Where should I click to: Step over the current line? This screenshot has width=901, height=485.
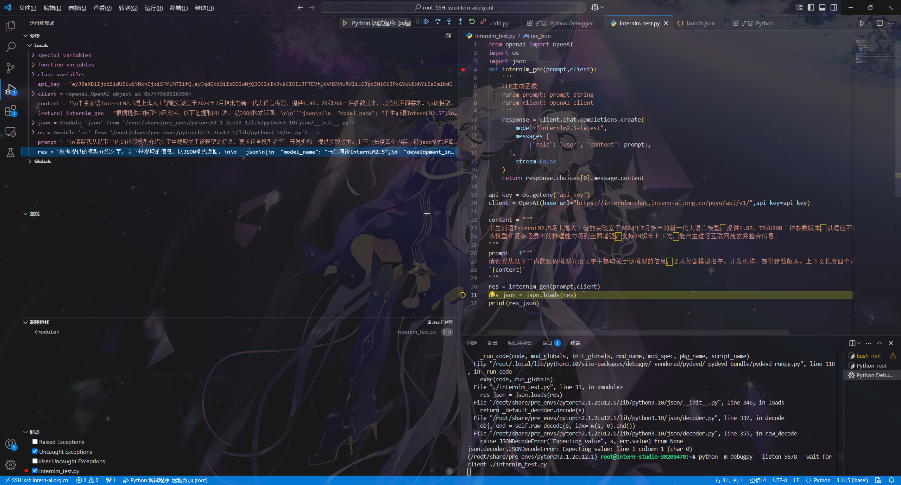pos(437,22)
